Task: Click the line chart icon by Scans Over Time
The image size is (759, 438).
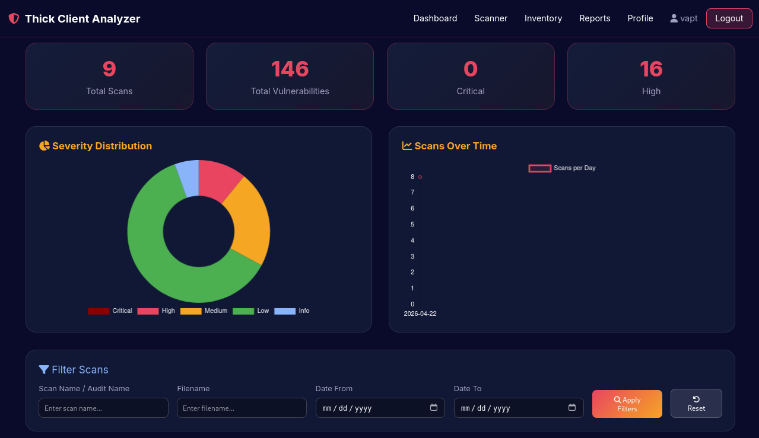Action: (407, 146)
